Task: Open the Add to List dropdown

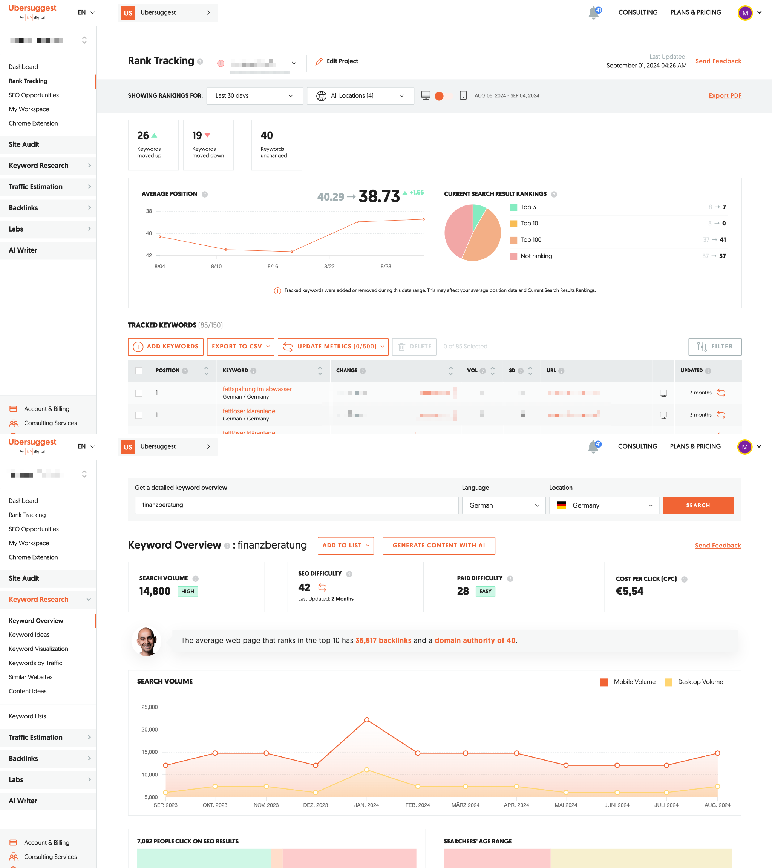Action: pos(346,546)
